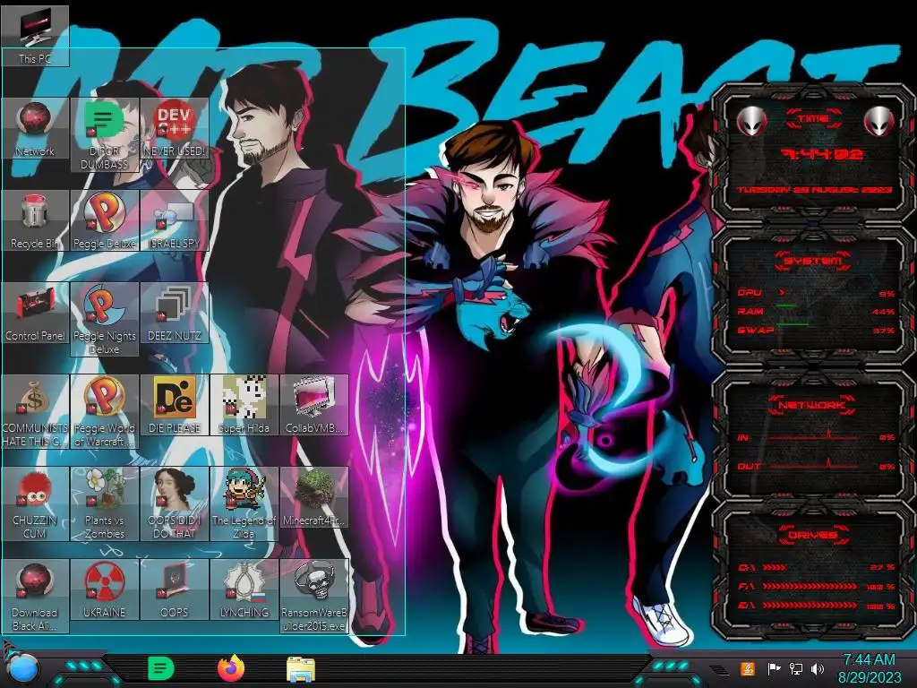Click the NETWORK header on the widget
Screen dimensions: 917x688
pyautogui.click(x=812, y=405)
